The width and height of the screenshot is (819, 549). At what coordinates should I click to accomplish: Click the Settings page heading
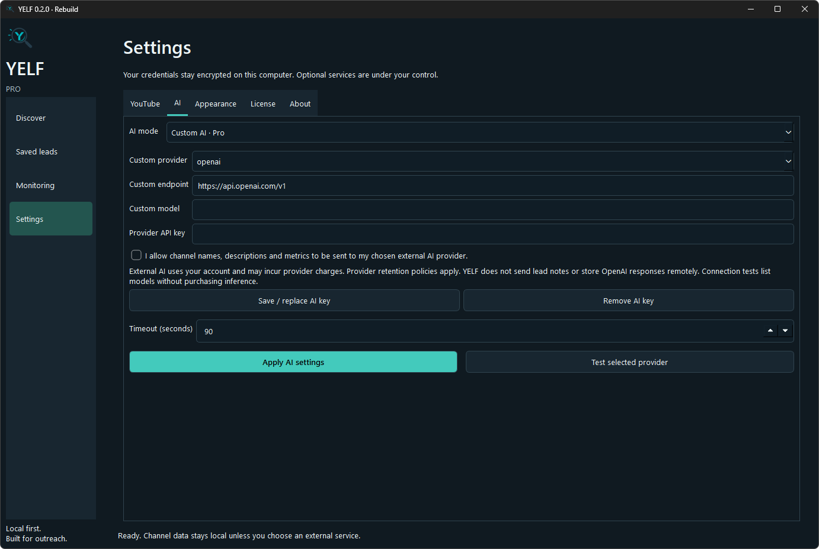click(x=157, y=47)
